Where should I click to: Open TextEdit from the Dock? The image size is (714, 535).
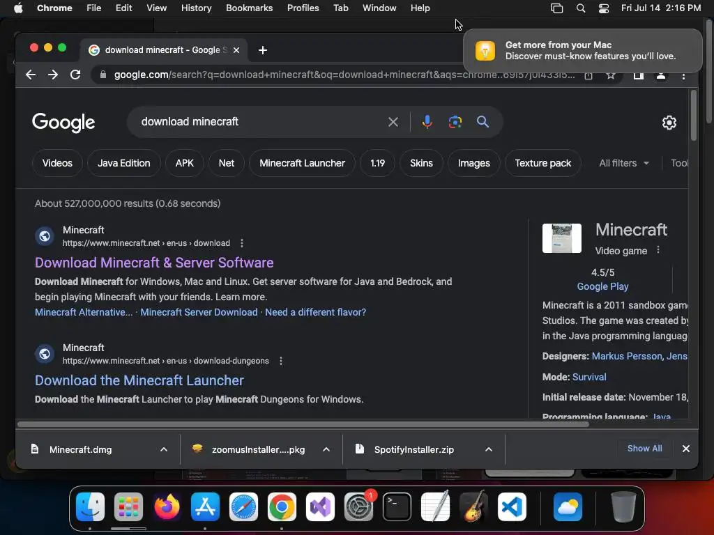click(x=435, y=506)
